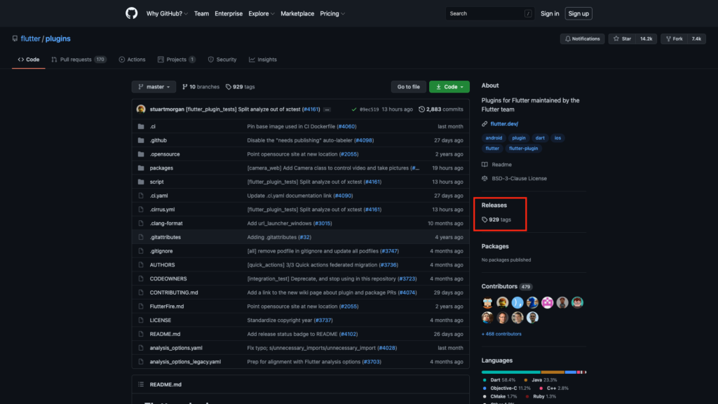718x404 pixels.
Task: Open the flutter.dev/ website link
Action: (x=504, y=123)
